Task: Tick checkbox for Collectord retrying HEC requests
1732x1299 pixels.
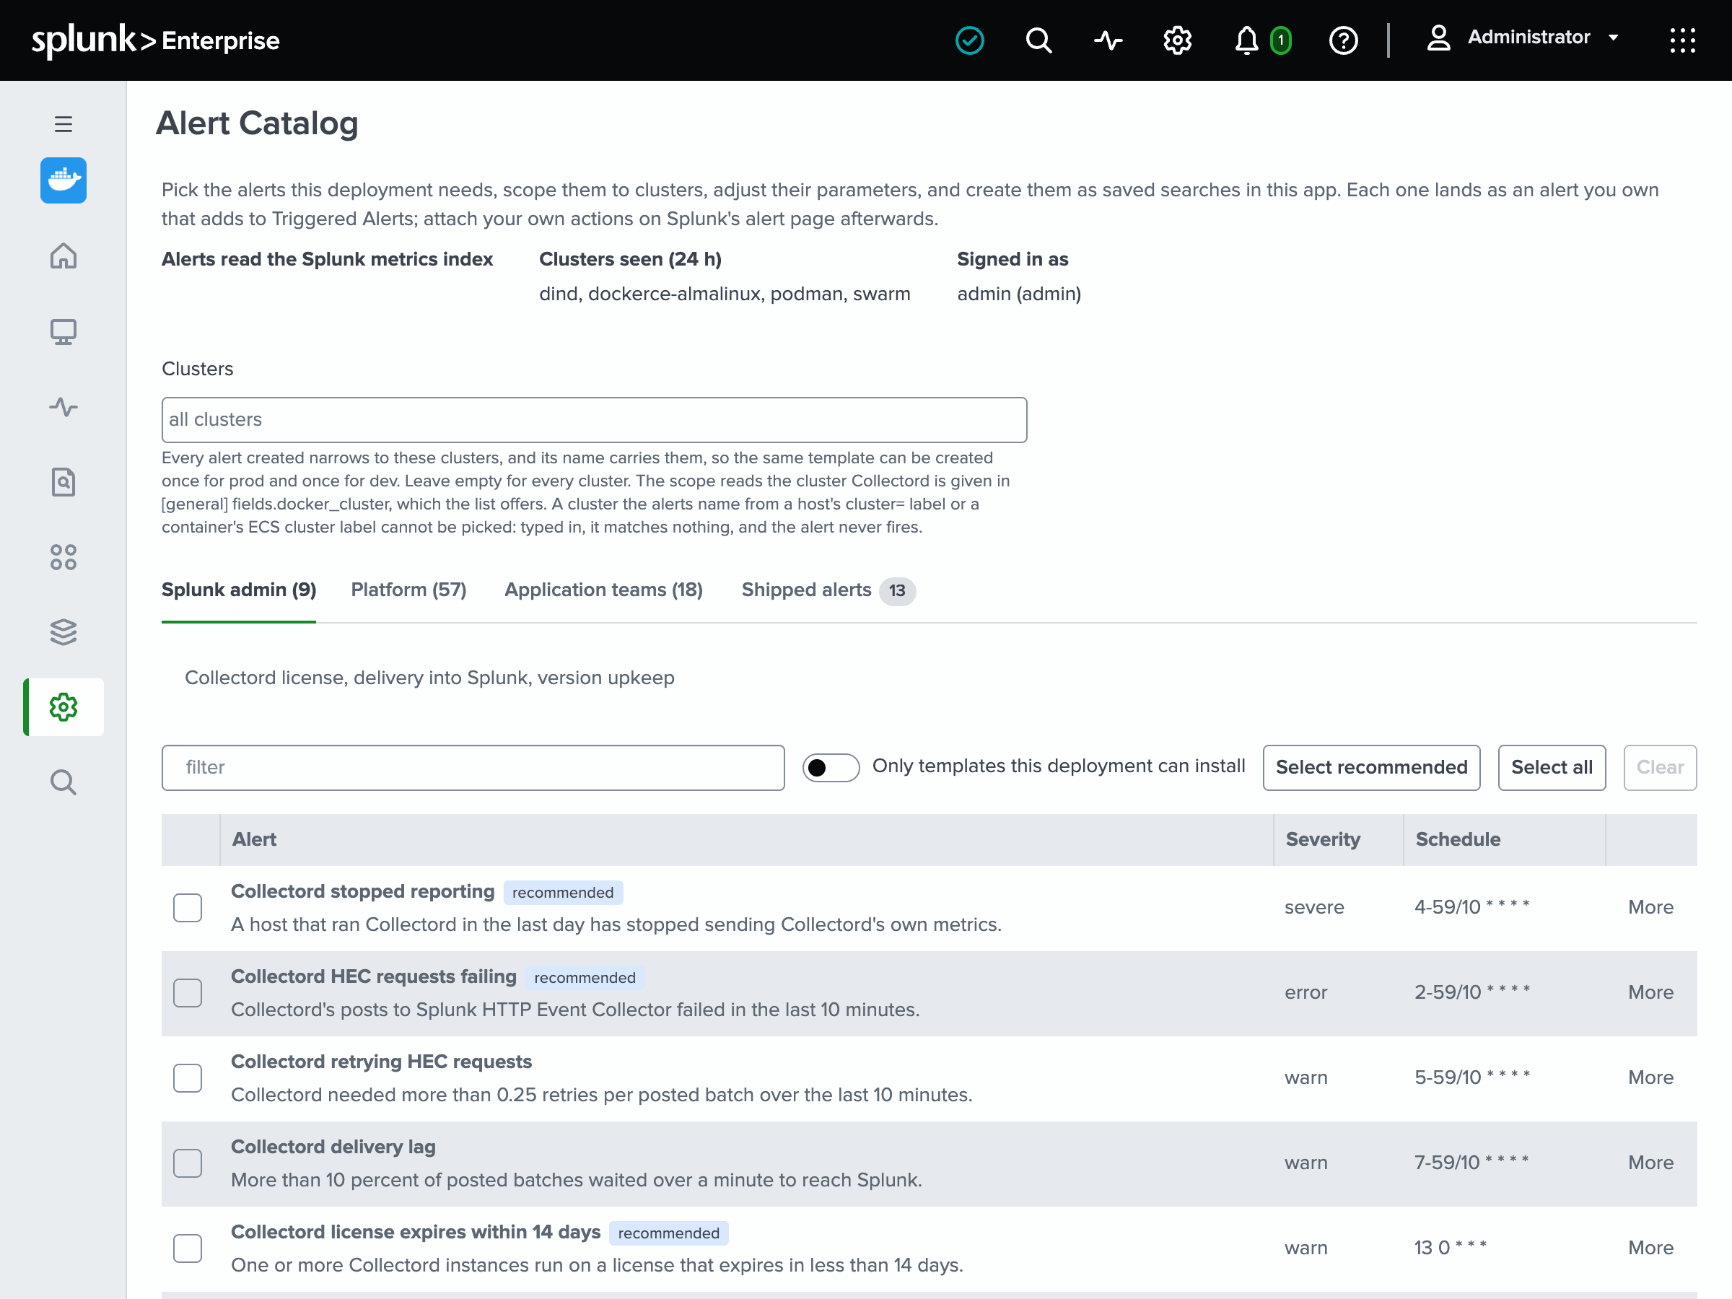Action: coord(187,1078)
